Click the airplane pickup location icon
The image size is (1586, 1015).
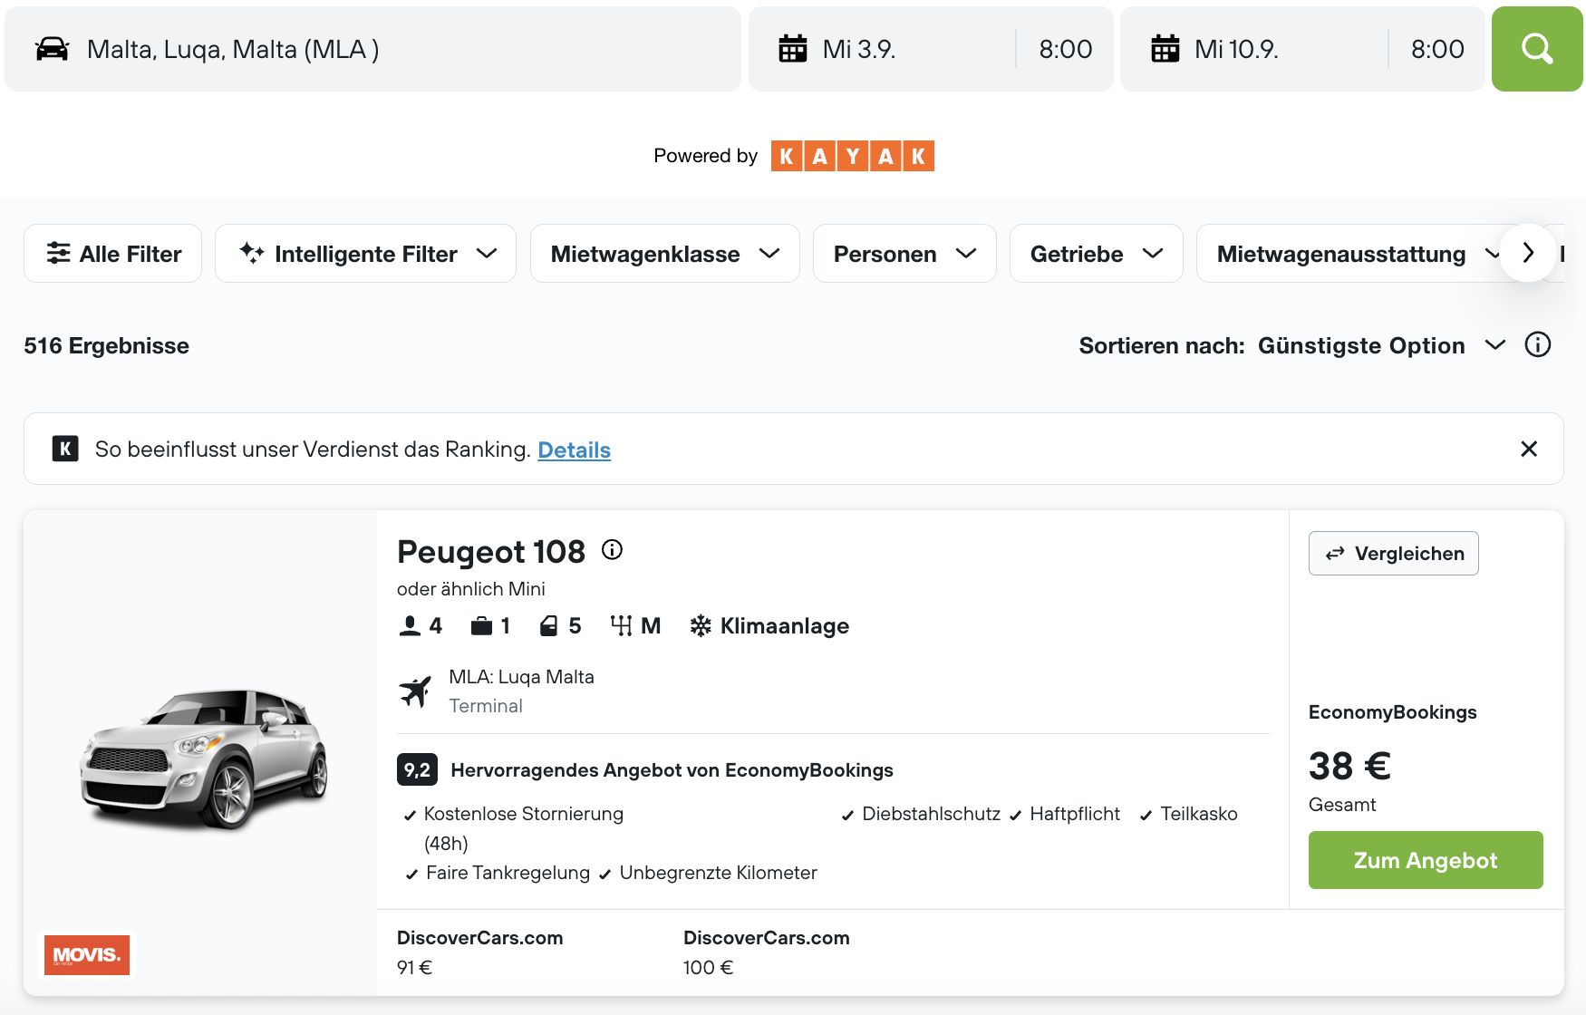coord(415,691)
